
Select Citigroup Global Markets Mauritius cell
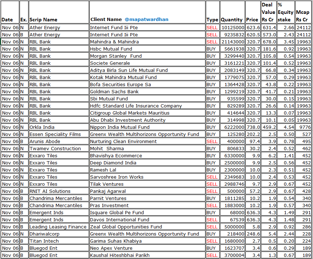[x=147, y=113]
